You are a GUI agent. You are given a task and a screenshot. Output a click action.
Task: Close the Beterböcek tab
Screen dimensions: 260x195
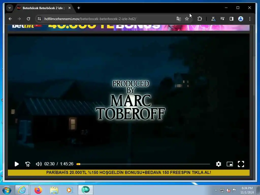70,8
